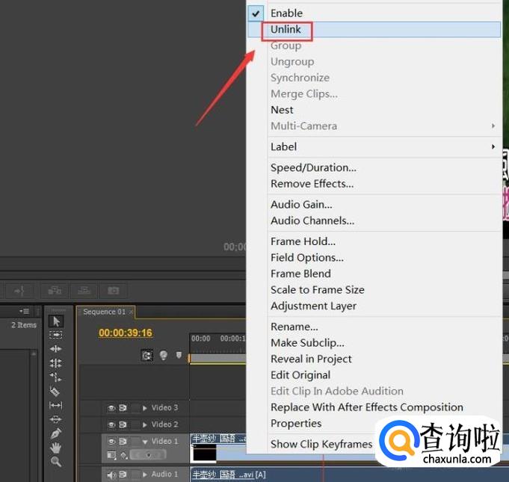The height and width of the screenshot is (482, 509).
Task: Click the timeline timecode 00:00:39:16
Action: click(125, 333)
